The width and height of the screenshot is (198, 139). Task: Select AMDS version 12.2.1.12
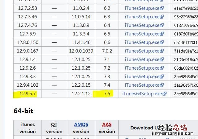(81, 94)
